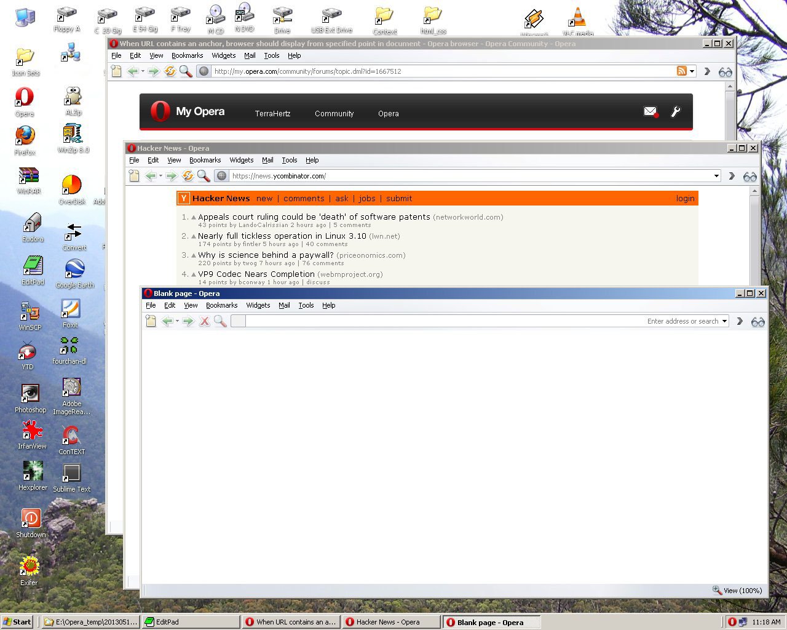Reload the My Opera community page
The height and width of the screenshot is (630, 787).
pos(170,71)
